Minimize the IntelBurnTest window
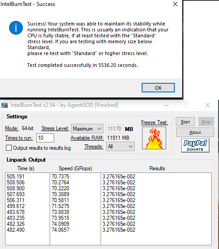 point(166,105)
